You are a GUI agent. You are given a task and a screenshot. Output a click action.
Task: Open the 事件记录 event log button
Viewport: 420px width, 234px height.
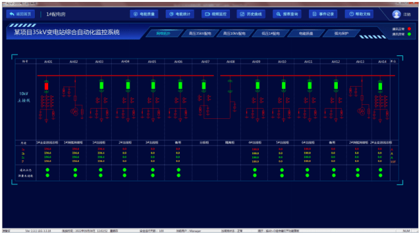click(x=323, y=14)
